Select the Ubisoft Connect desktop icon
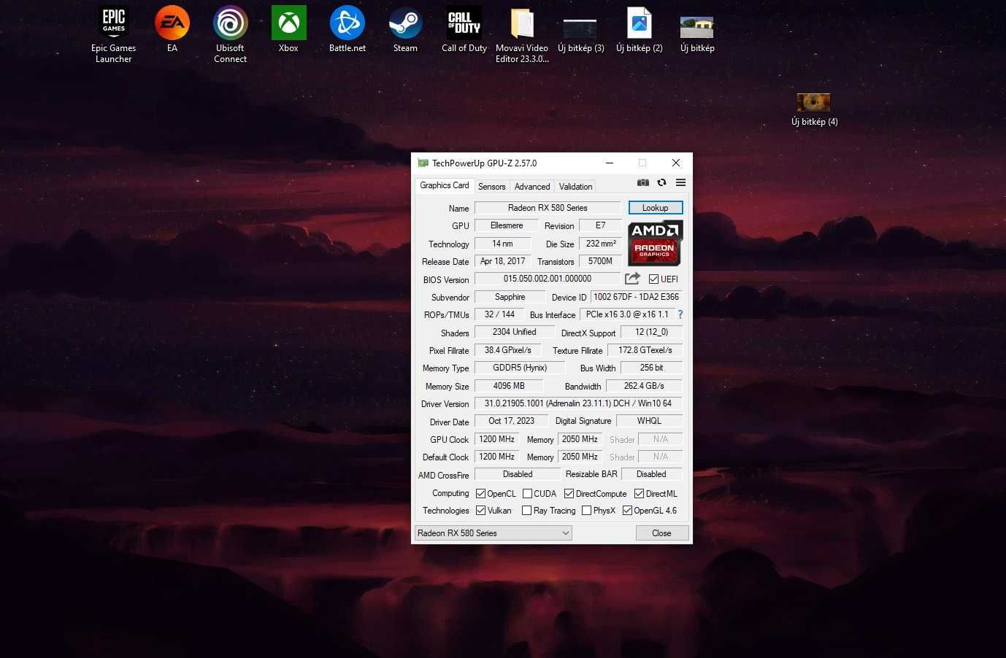This screenshot has width=1006, height=658. coord(231,34)
